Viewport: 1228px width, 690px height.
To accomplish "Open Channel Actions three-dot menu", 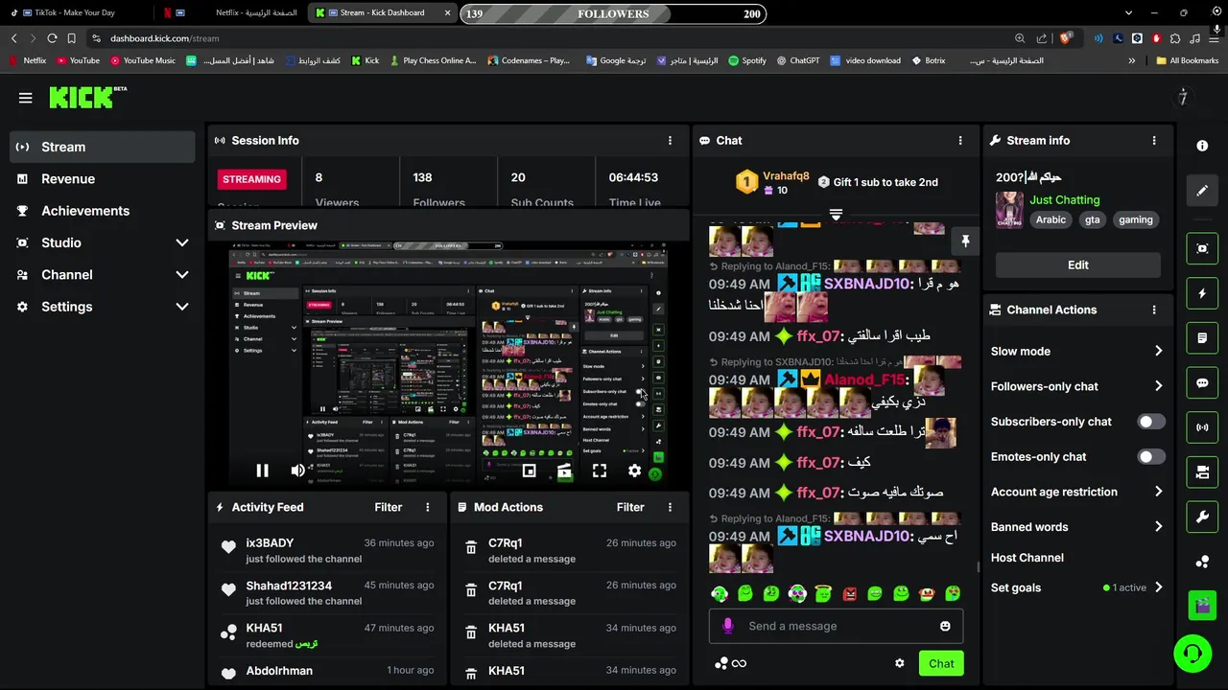I will click(1154, 310).
